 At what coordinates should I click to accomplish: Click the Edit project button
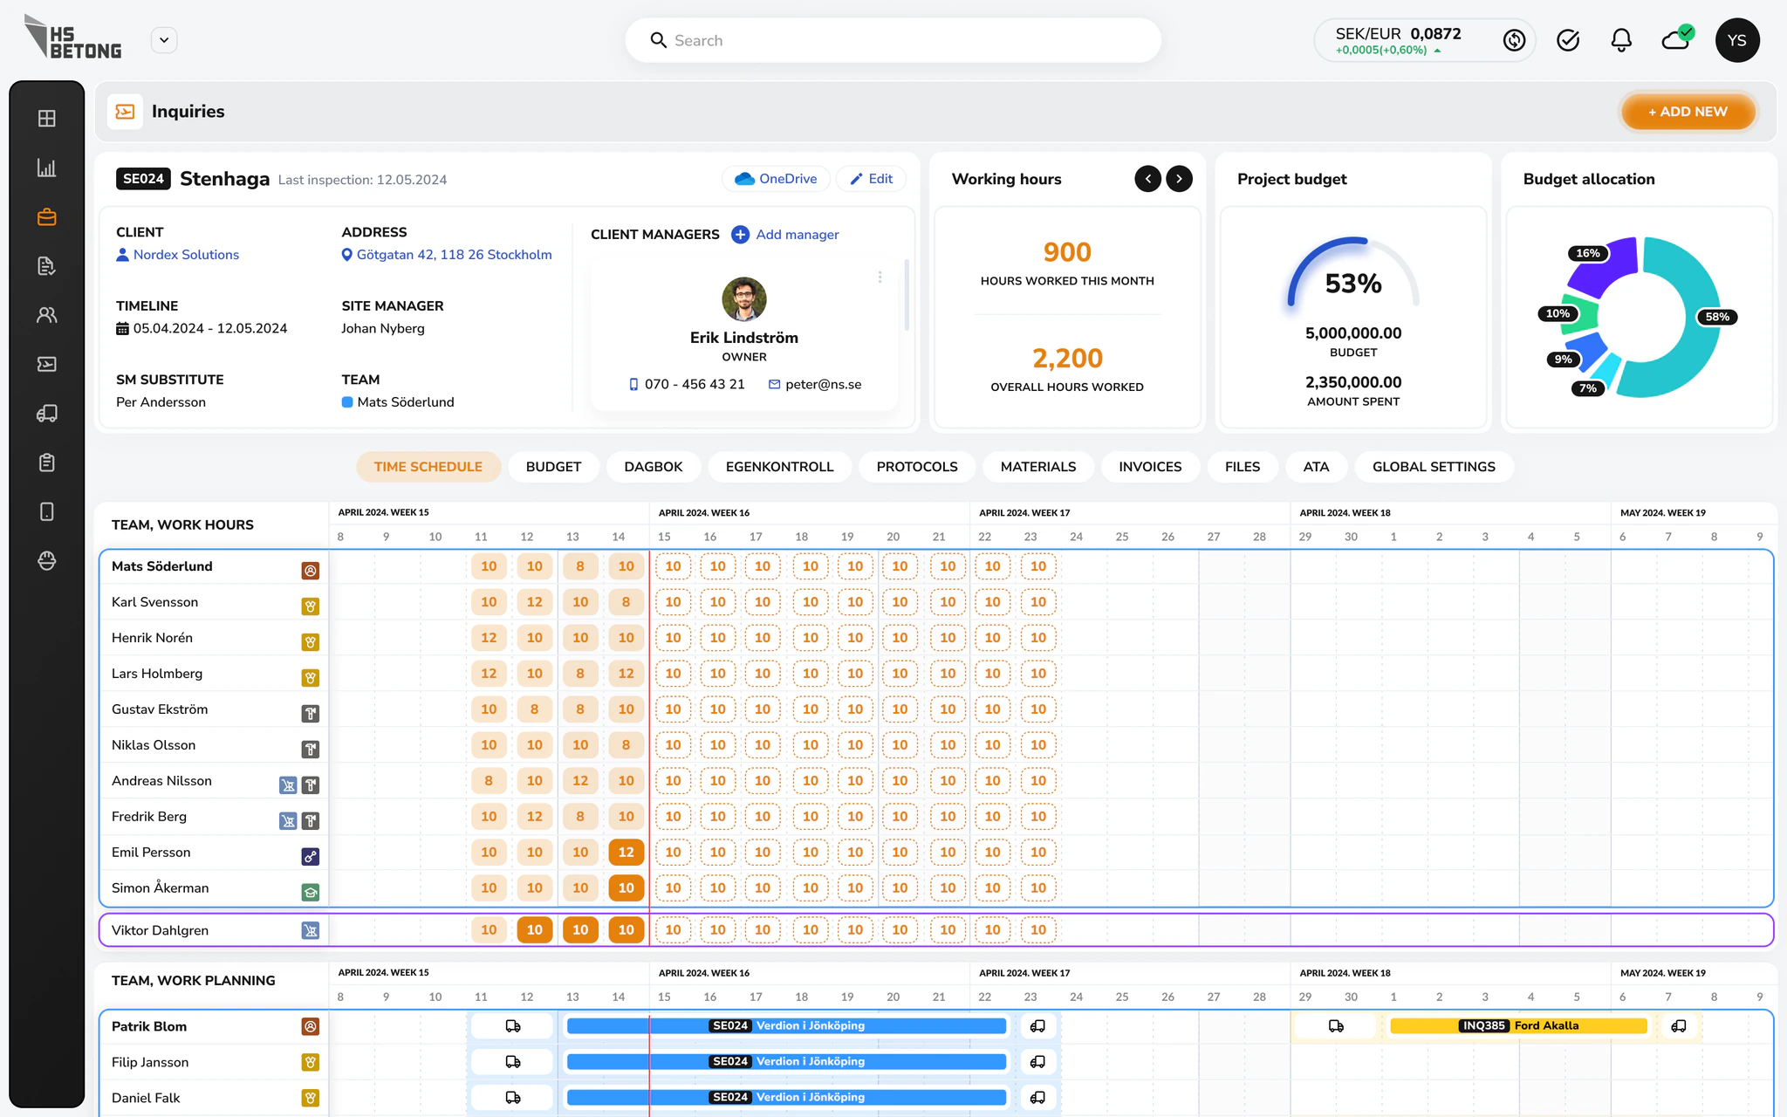[x=871, y=179]
